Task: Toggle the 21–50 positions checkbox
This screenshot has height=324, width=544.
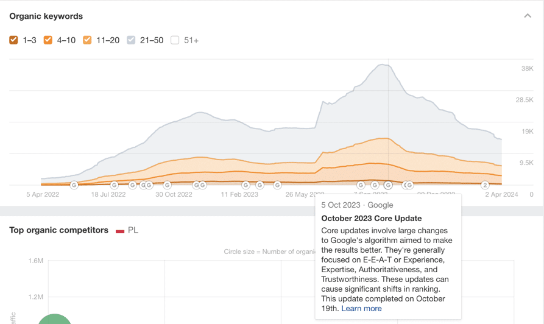Action: pyautogui.click(x=131, y=40)
